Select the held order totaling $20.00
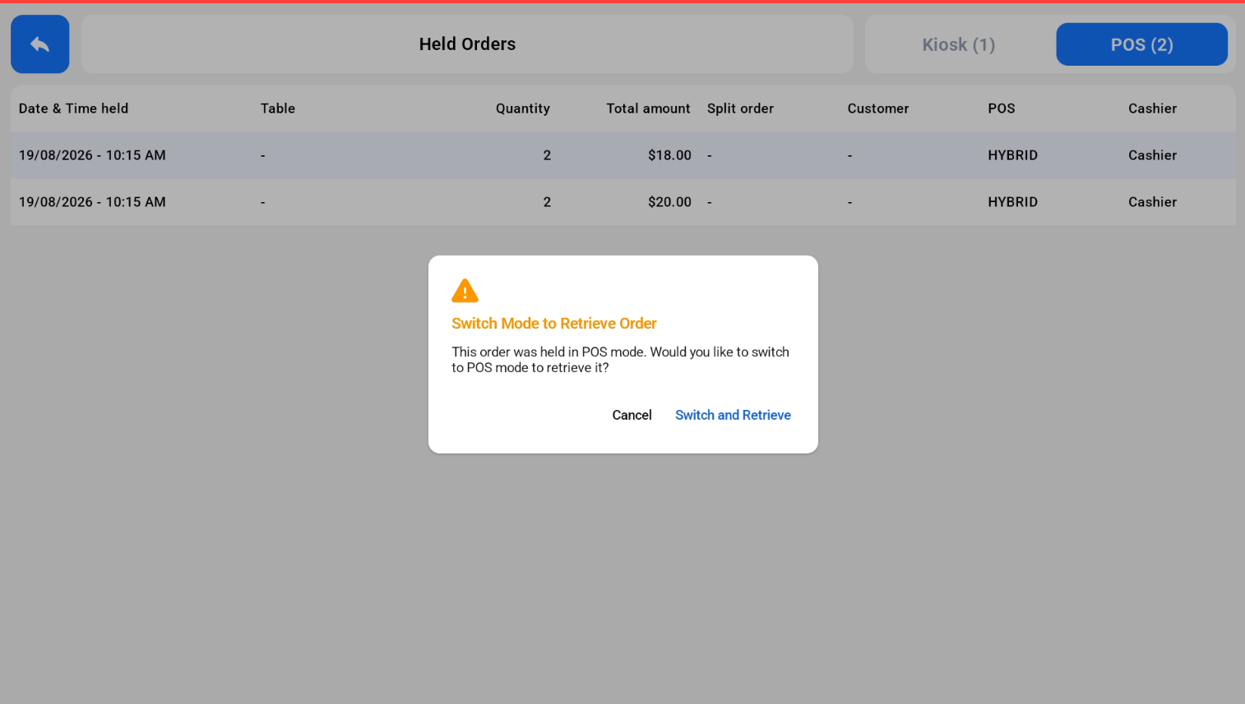This screenshot has height=704, width=1245. pos(622,202)
